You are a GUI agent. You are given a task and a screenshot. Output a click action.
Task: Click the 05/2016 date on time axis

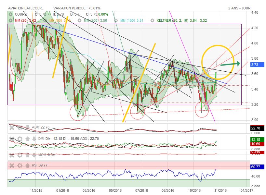pos(115,190)
